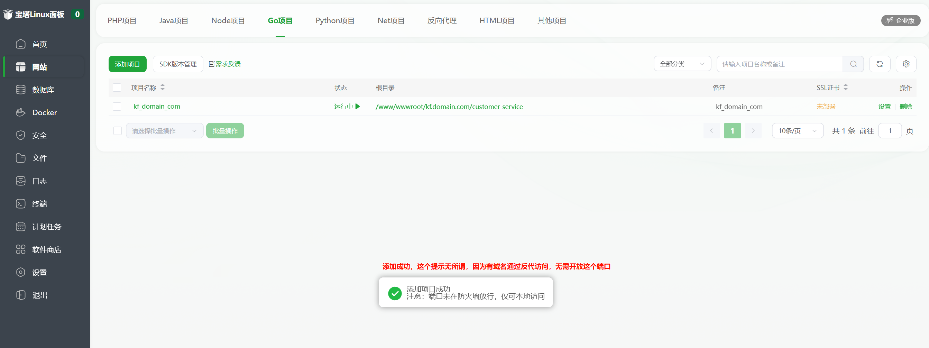The image size is (929, 348).
Task: Open the Database sidebar icon
Action: [20, 90]
